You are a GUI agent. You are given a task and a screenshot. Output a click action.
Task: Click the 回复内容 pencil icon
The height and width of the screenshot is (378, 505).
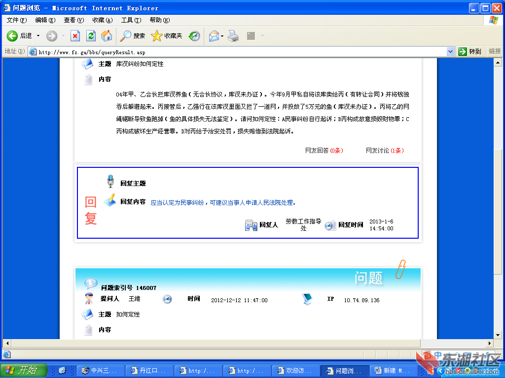[110, 200]
